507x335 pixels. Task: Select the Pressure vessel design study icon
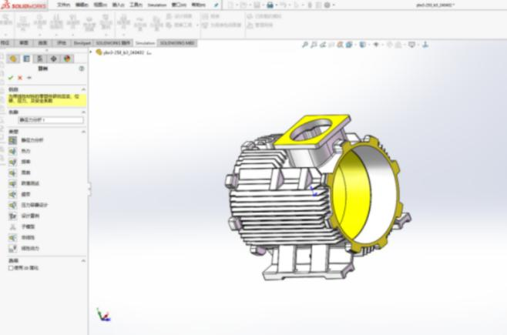(x=12, y=205)
